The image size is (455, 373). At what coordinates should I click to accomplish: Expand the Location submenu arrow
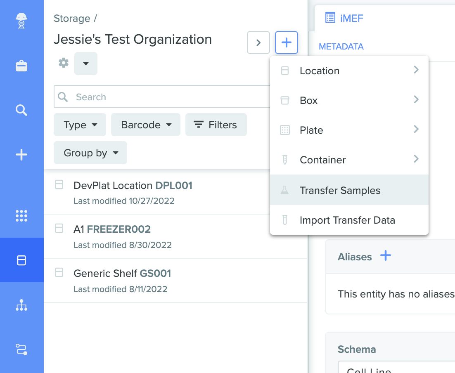[416, 70]
